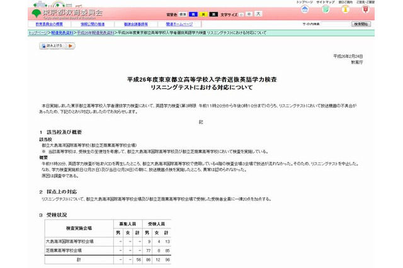The height and width of the screenshot is (268, 403).
Task: Click the 検索開始 search button
Action: [361, 24]
